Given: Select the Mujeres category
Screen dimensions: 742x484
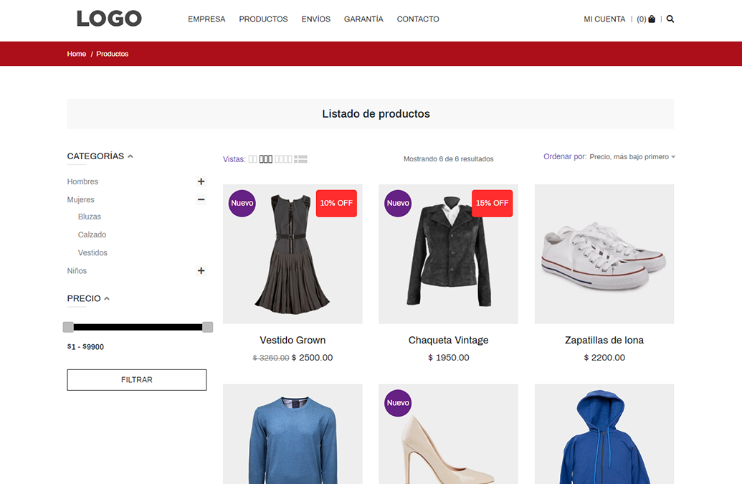Looking at the screenshot, I should click(81, 199).
